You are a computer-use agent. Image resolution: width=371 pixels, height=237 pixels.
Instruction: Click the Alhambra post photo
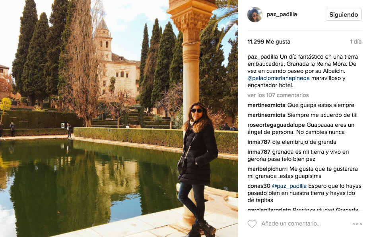tap(119, 118)
